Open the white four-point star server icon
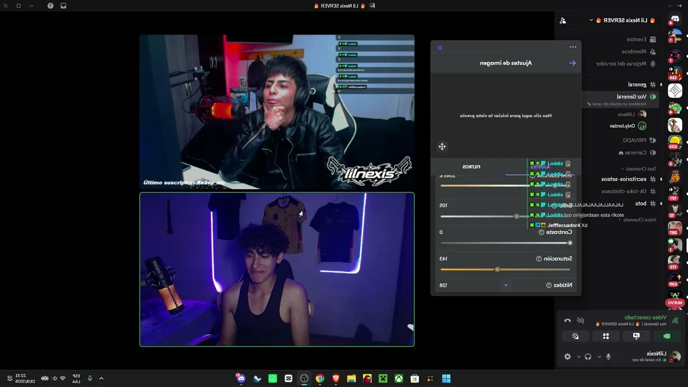This screenshot has height=387, width=688. 675,90
